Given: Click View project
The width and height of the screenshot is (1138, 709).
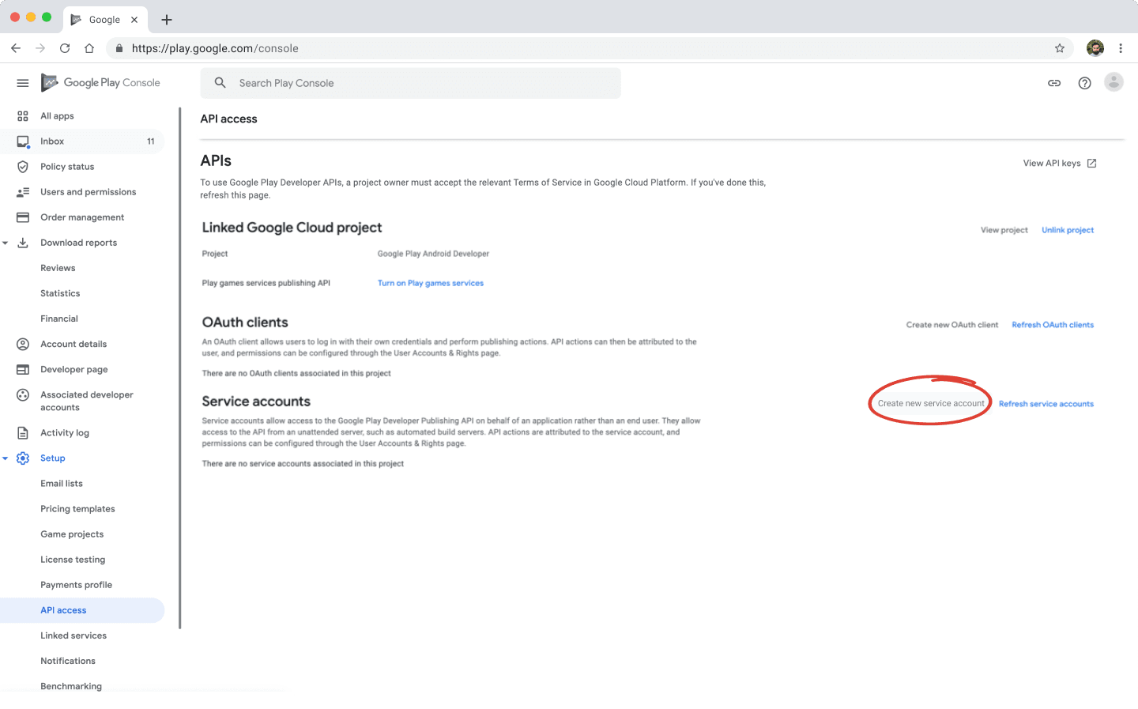Looking at the screenshot, I should click(1004, 230).
